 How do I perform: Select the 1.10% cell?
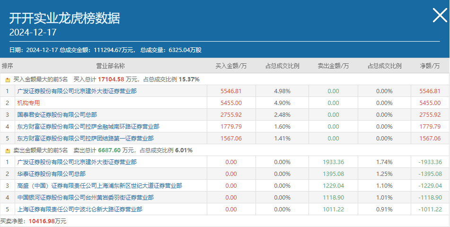point(384,186)
